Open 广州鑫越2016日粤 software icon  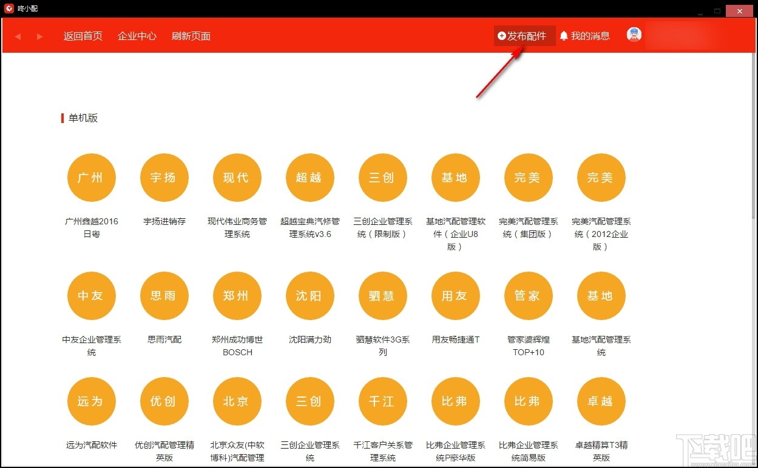91,177
